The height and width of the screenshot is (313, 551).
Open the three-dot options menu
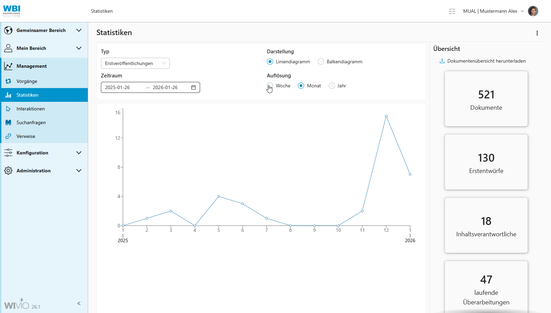pos(537,33)
